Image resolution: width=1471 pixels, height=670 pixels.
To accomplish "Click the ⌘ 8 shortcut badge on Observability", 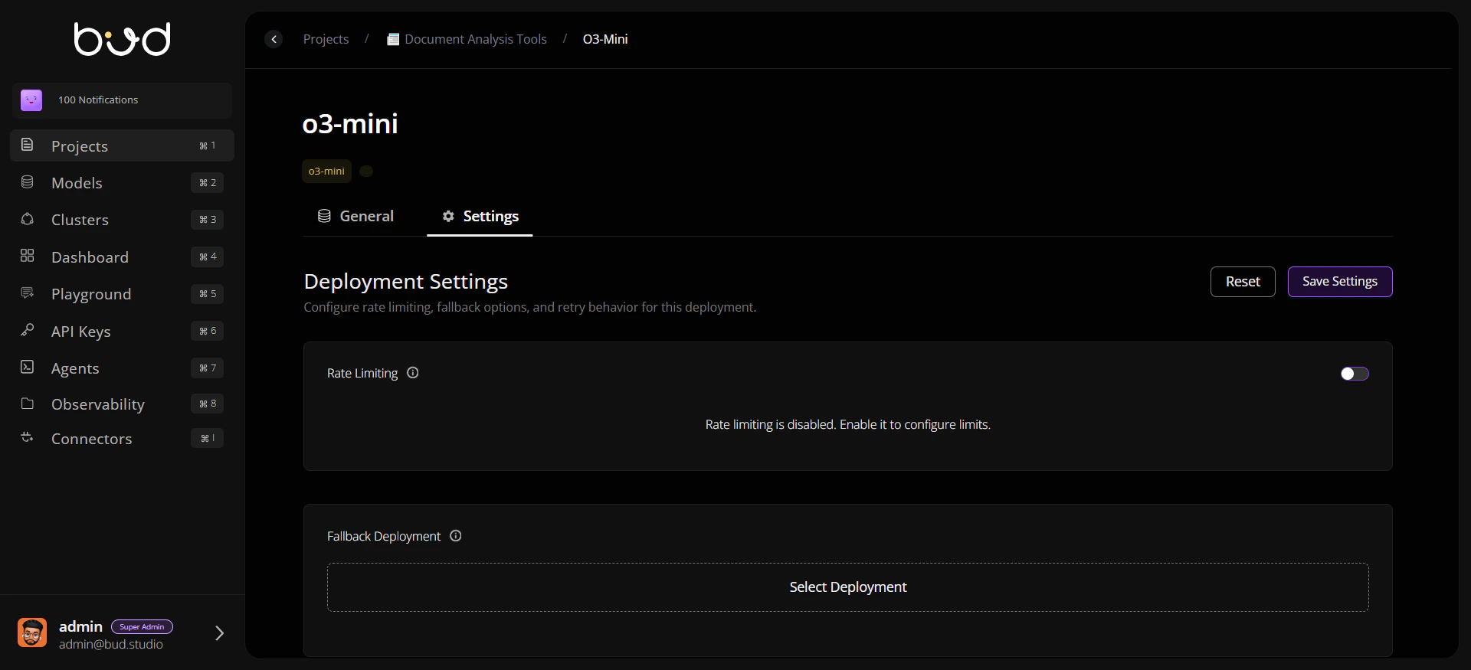I will 208,404.
